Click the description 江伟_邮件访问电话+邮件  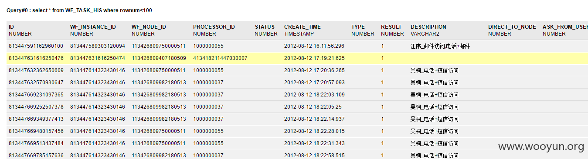pyautogui.click(x=440, y=46)
